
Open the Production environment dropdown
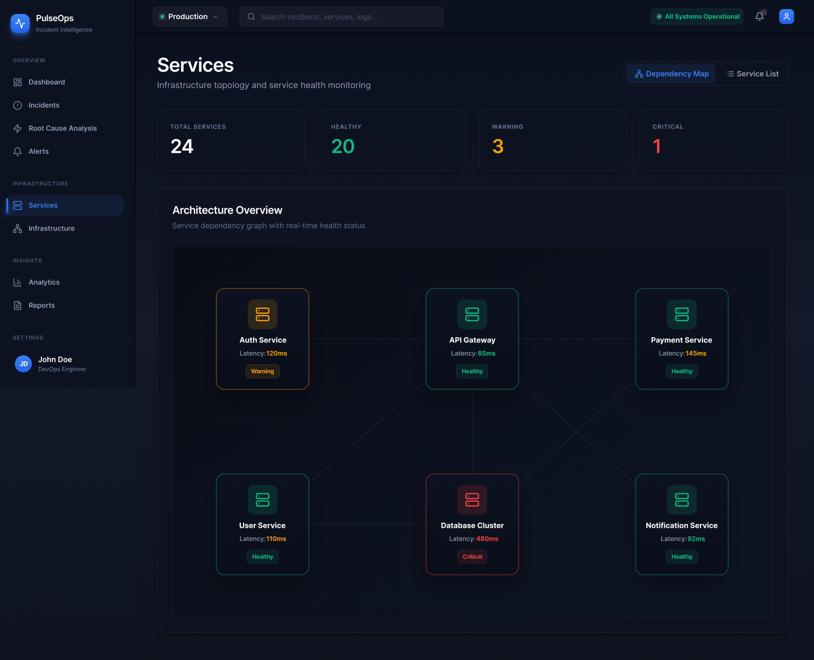click(x=189, y=16)
